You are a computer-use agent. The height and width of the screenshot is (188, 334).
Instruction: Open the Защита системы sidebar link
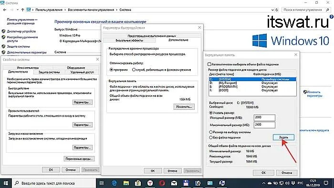[18, 46]
